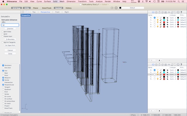Open print width dropdown for L layer, upper panel
187x116 pixels.
[x=183, y=22]
